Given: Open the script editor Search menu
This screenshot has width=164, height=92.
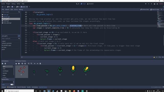Looking at the screenshot, I should click(7, 9).
